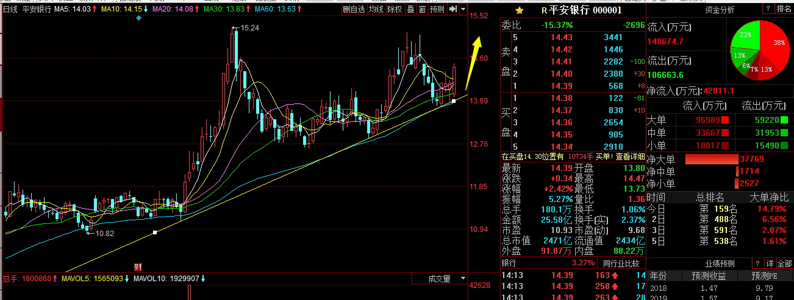The height and width of the screenshot is (300, 794).
Task: Click the 详 detail button in 业绩预测
Action: [770, 263]
